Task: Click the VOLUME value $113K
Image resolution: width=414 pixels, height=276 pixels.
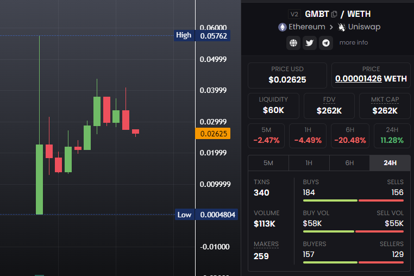Action: click(264, 224)
